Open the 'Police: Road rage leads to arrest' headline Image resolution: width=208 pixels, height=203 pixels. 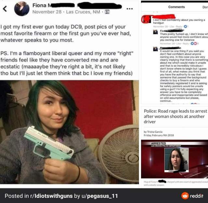(175, 116)
